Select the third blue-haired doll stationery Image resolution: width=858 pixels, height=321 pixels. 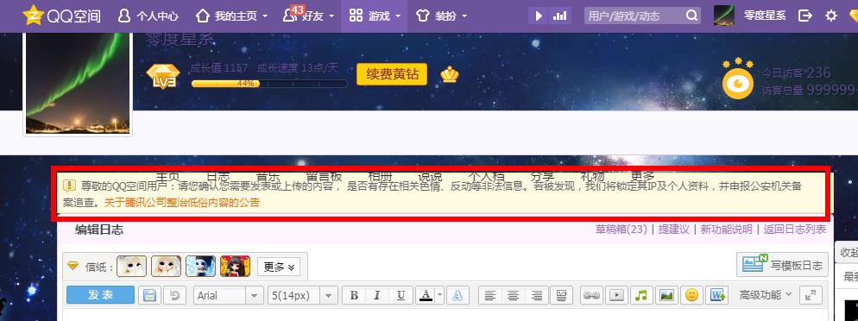tap(201, 267)
